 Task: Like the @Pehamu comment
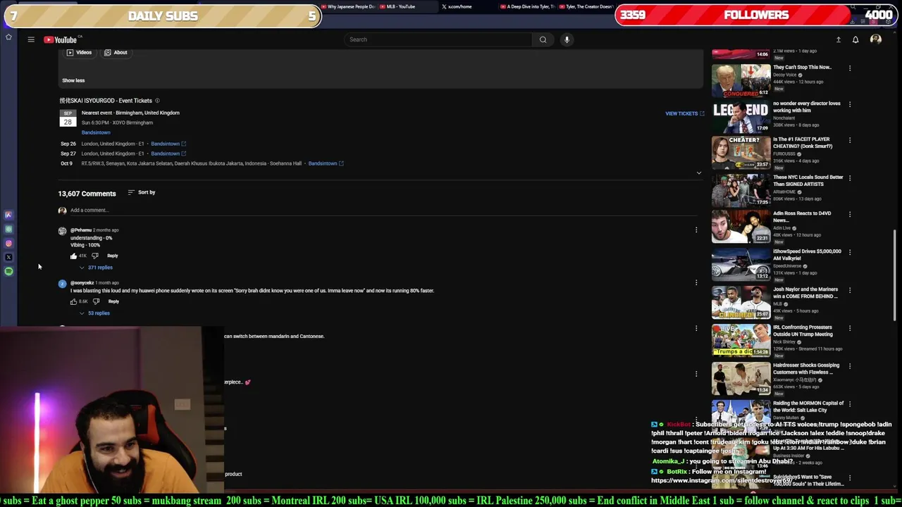click(73, 256)
